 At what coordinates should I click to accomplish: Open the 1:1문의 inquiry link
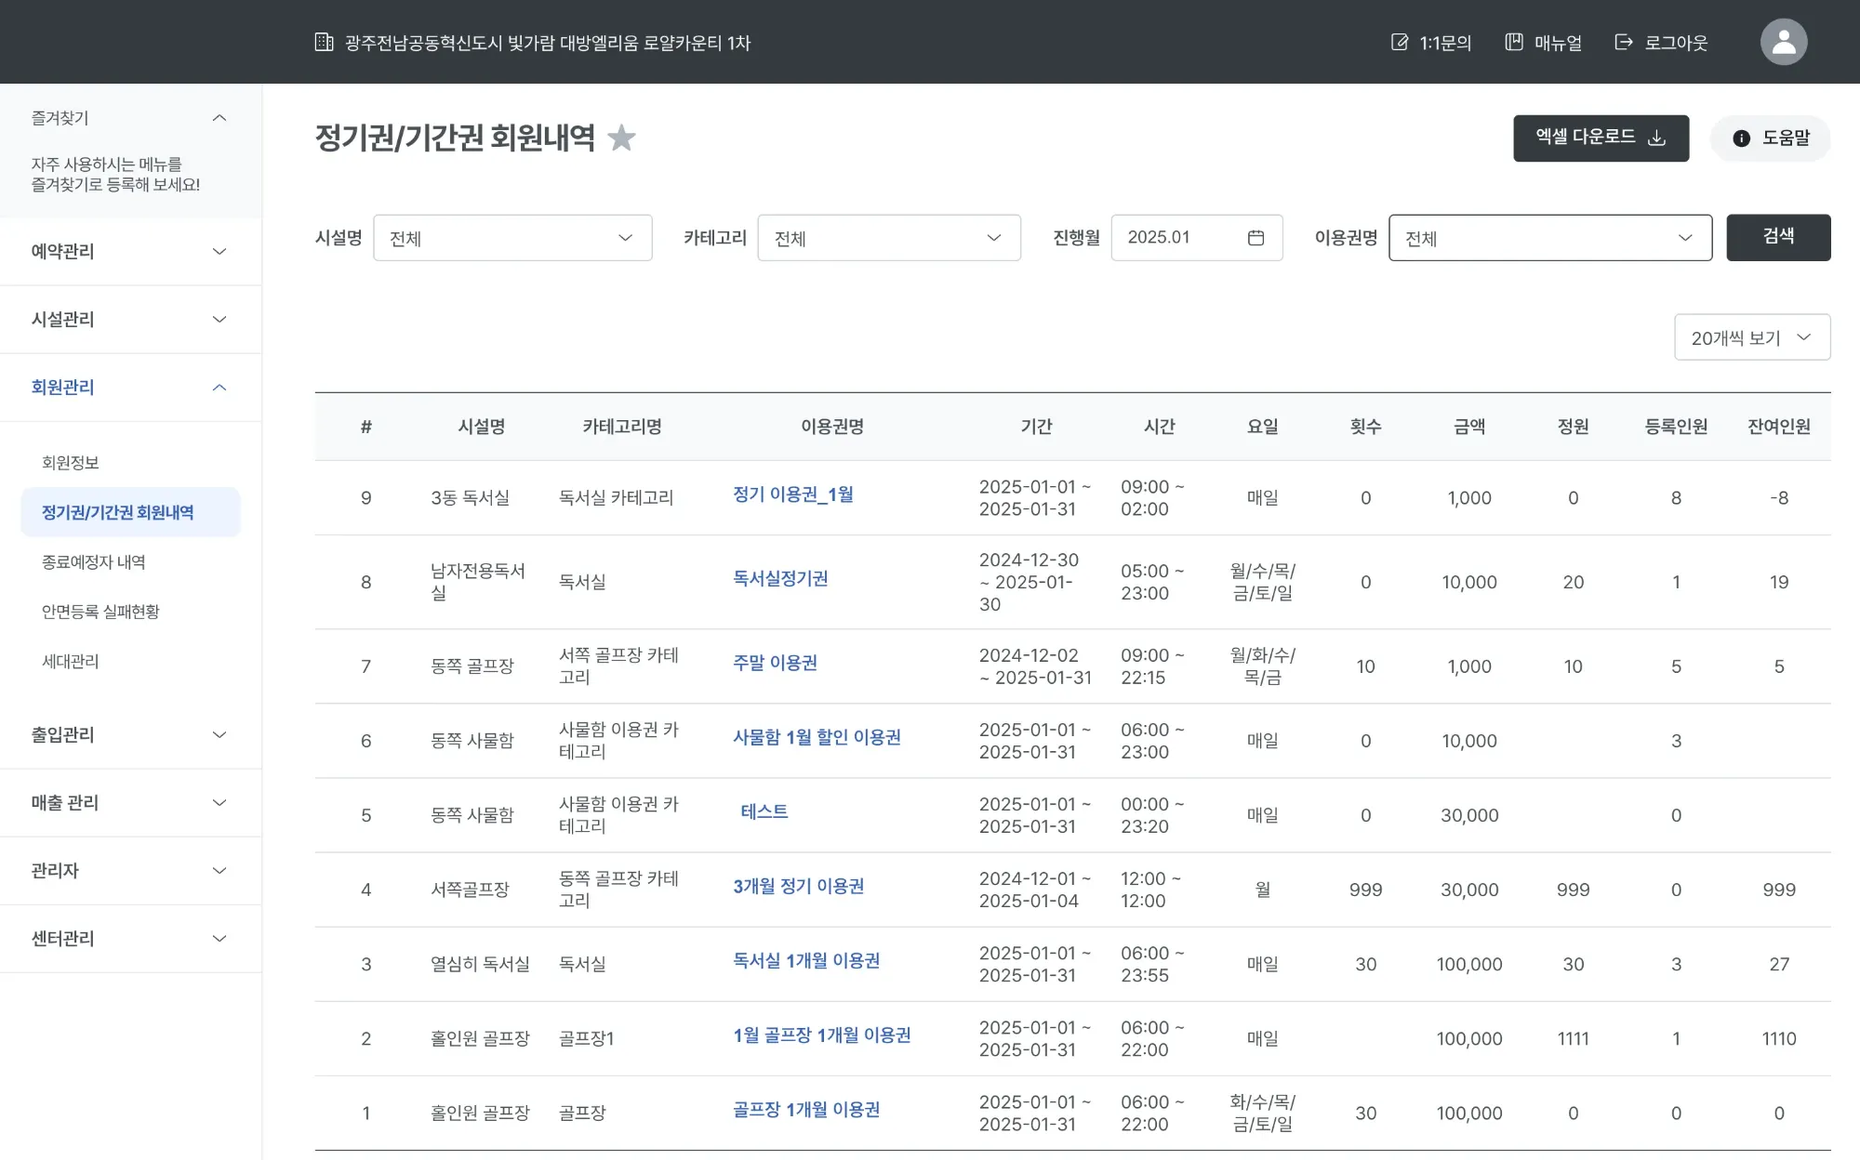1431,42
